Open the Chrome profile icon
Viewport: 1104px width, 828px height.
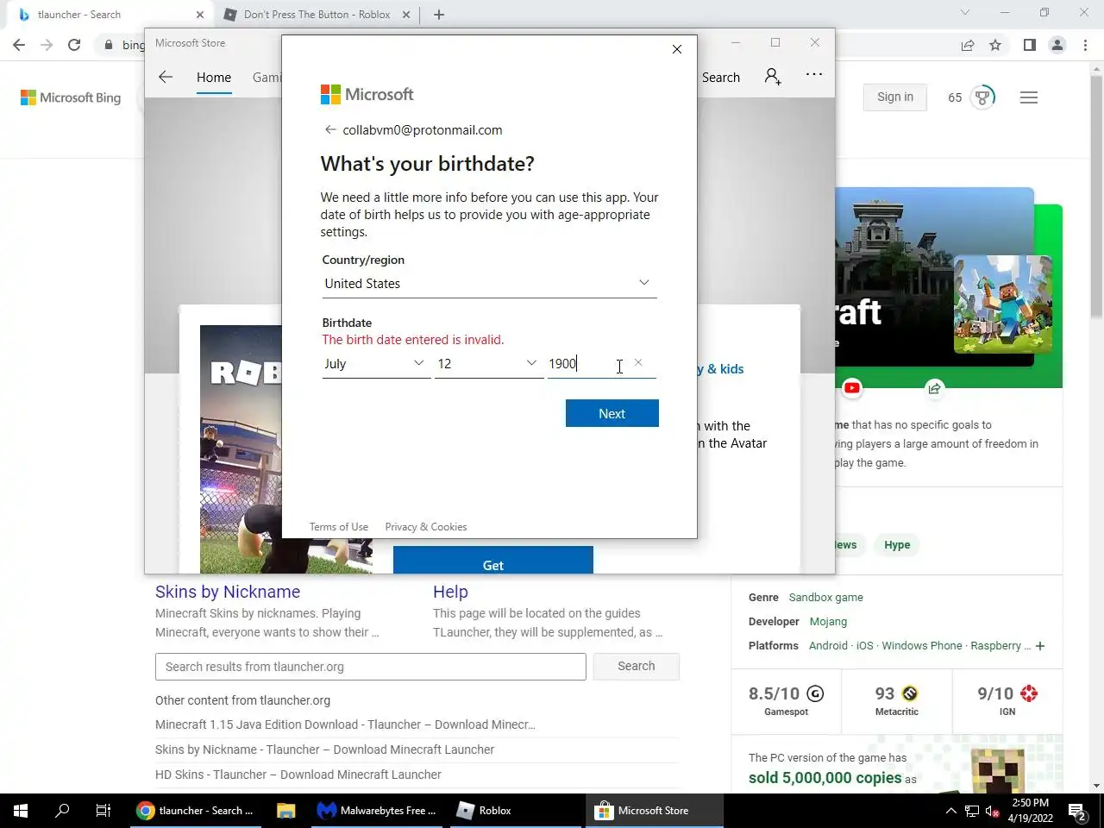point(1057,45)
